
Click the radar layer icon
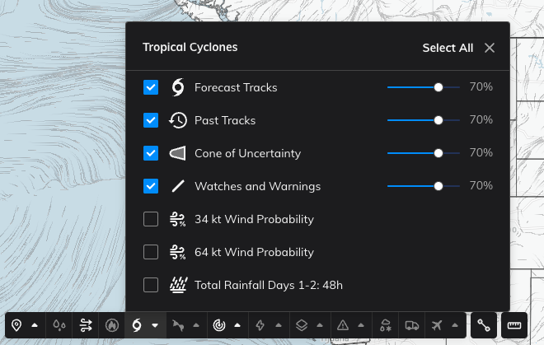[218, 325]
